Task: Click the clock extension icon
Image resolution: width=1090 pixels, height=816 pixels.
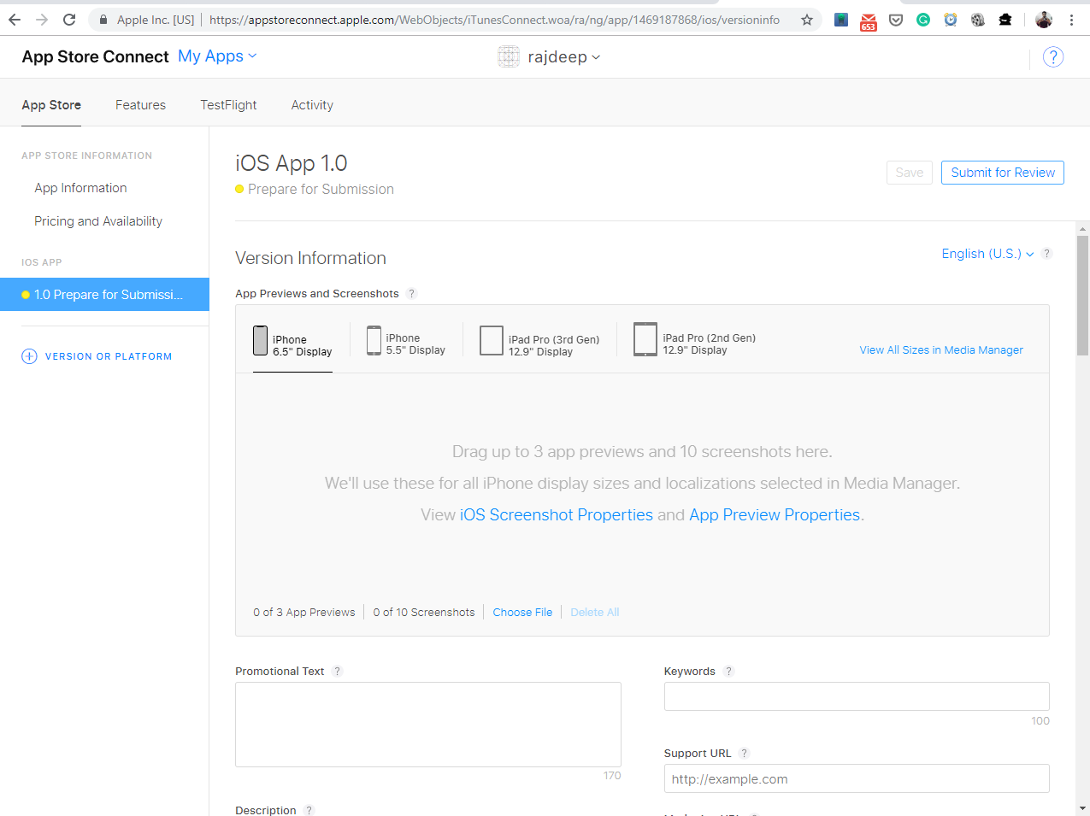Action: pyautogui.click(x=951, y=20)
